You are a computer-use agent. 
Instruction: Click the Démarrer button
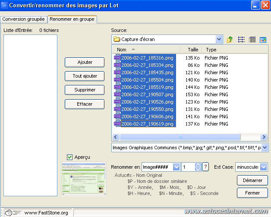point(252,180)
